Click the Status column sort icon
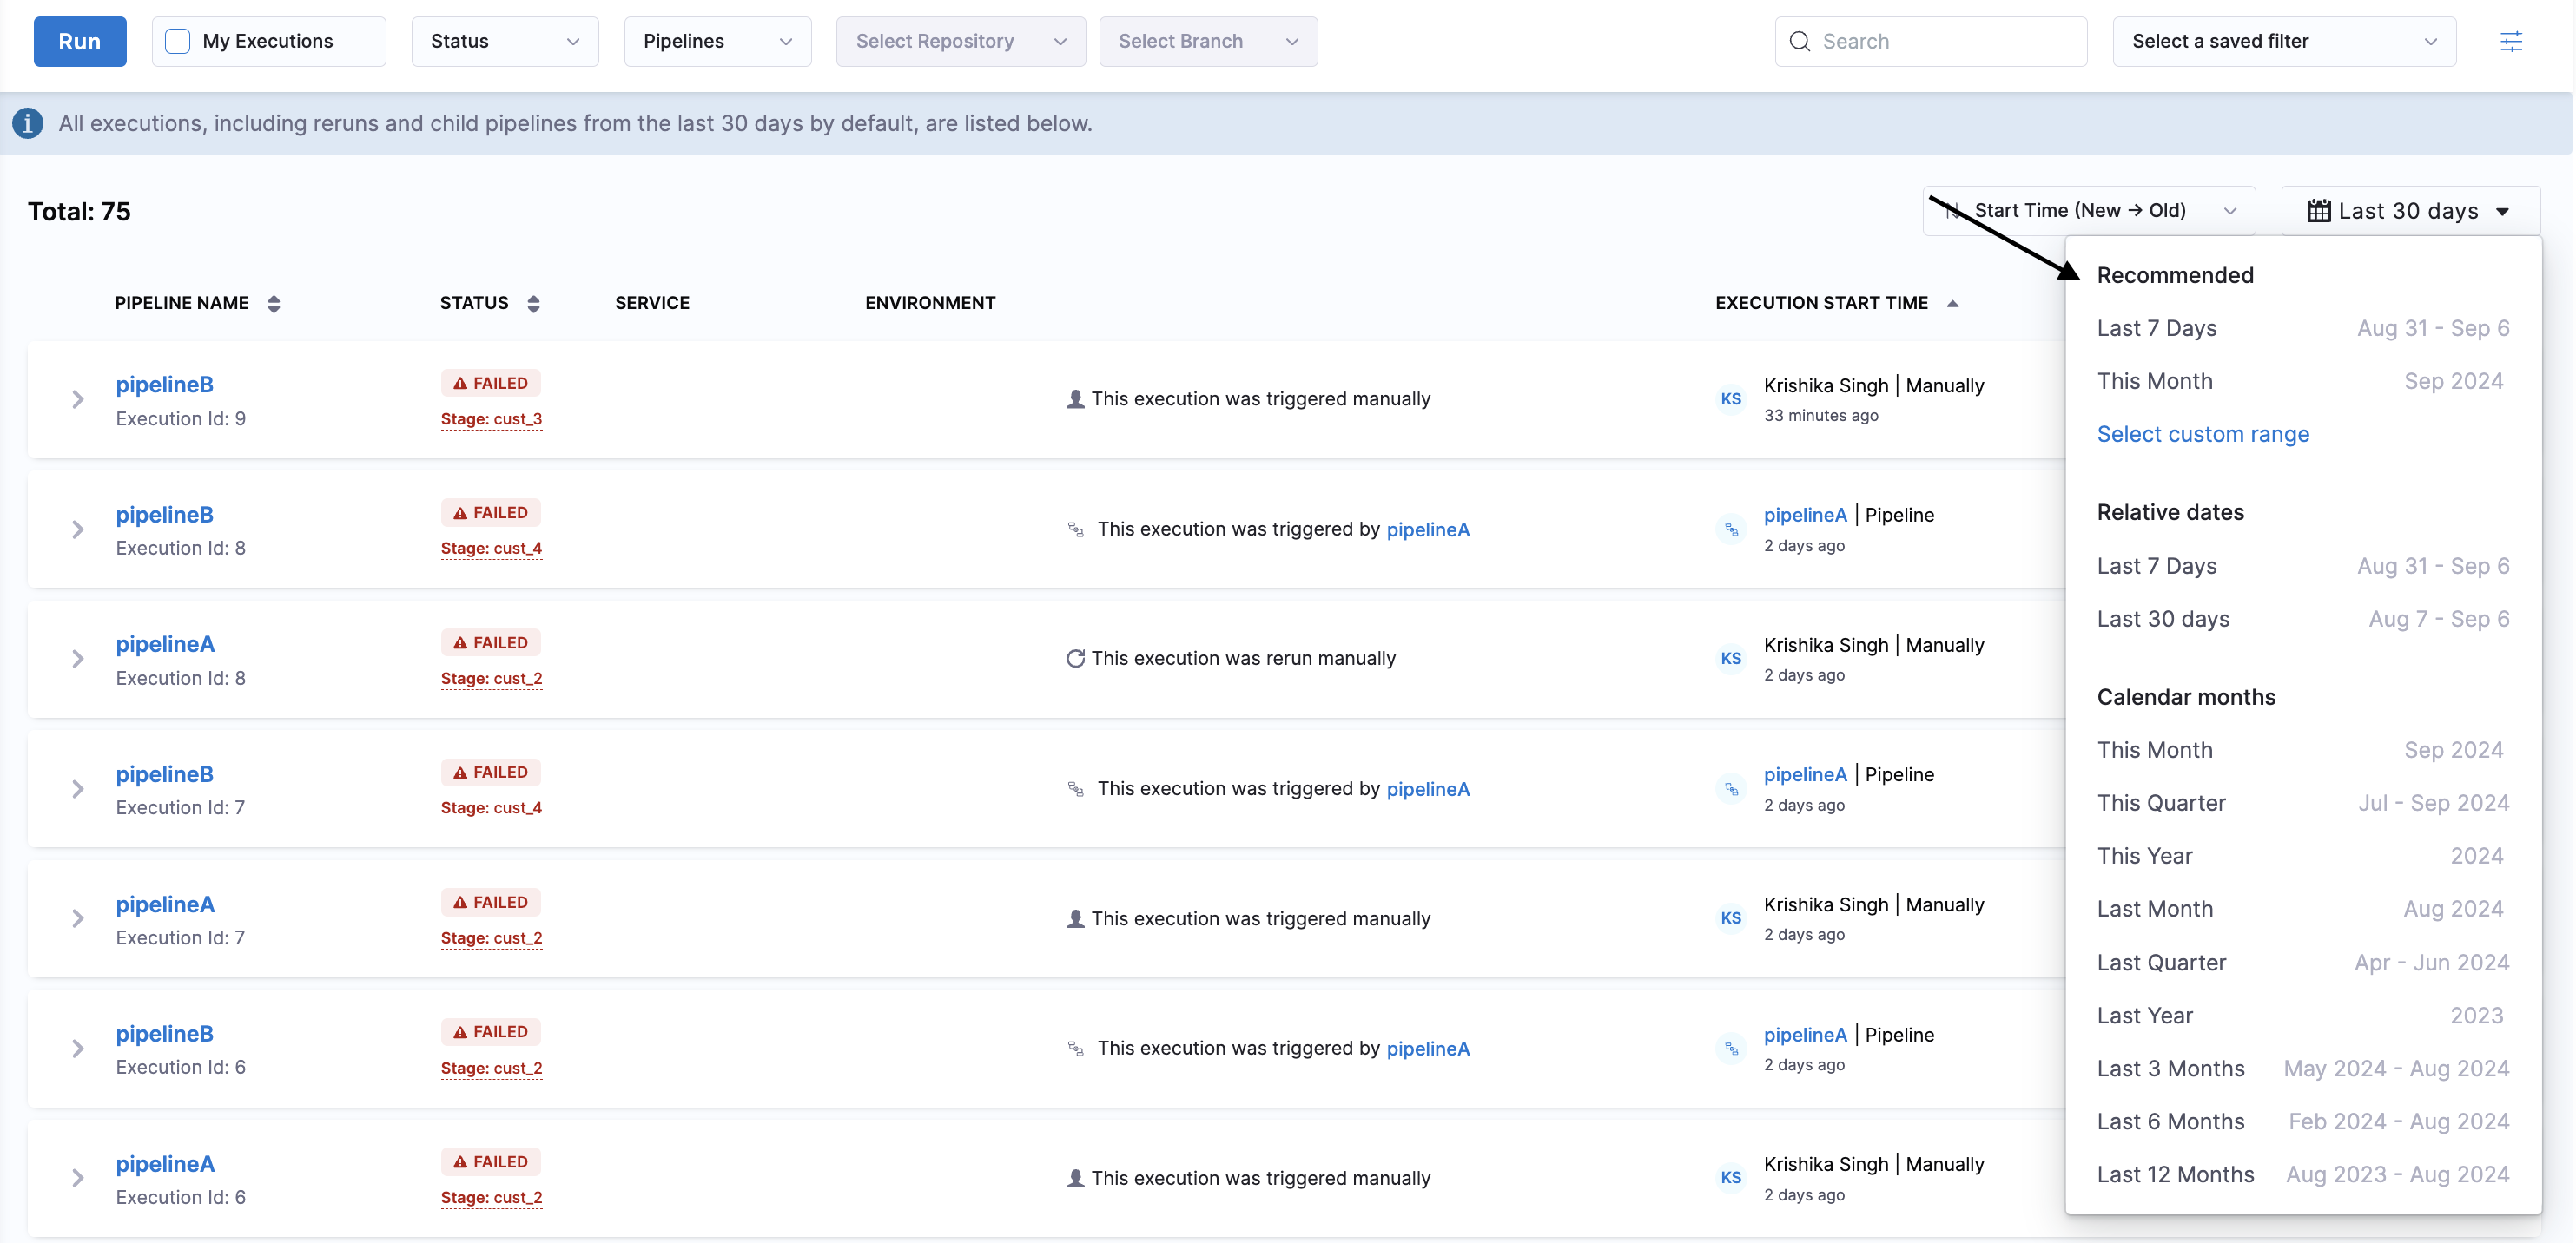 pos(533,304)
